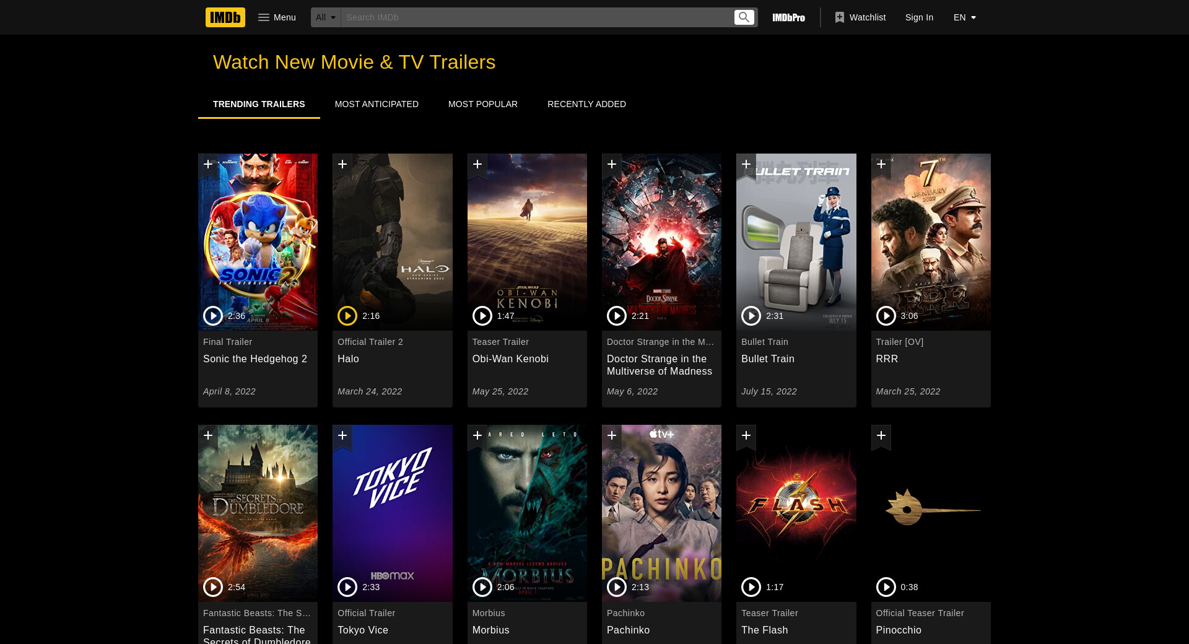Click the IMDb logo home icon
The width and height of the screenshot is (1189, 644).
225,17
